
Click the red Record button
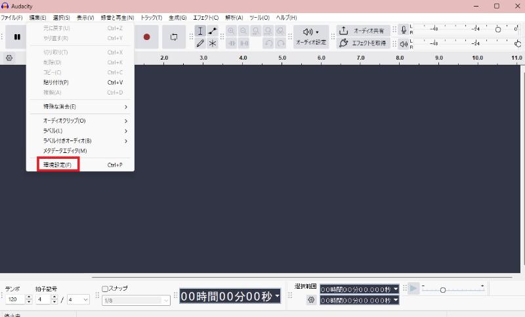click(146, 37)
